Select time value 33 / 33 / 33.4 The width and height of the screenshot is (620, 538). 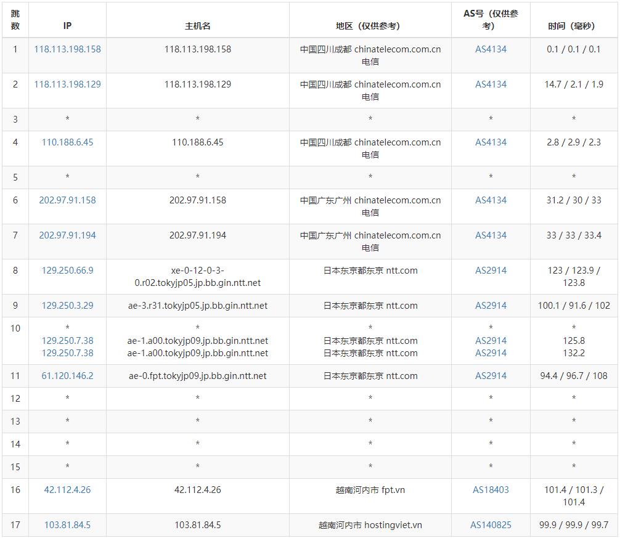pos(574,235)
